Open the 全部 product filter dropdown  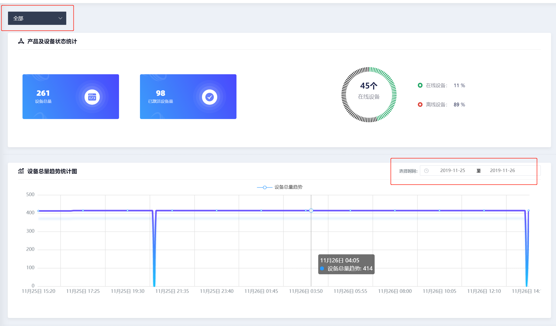(37, 18)
